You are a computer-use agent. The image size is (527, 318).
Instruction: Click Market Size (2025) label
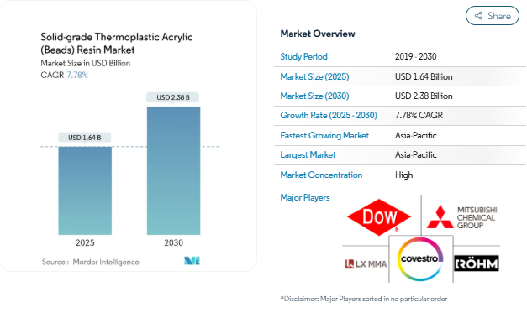(x=314, y=76)
